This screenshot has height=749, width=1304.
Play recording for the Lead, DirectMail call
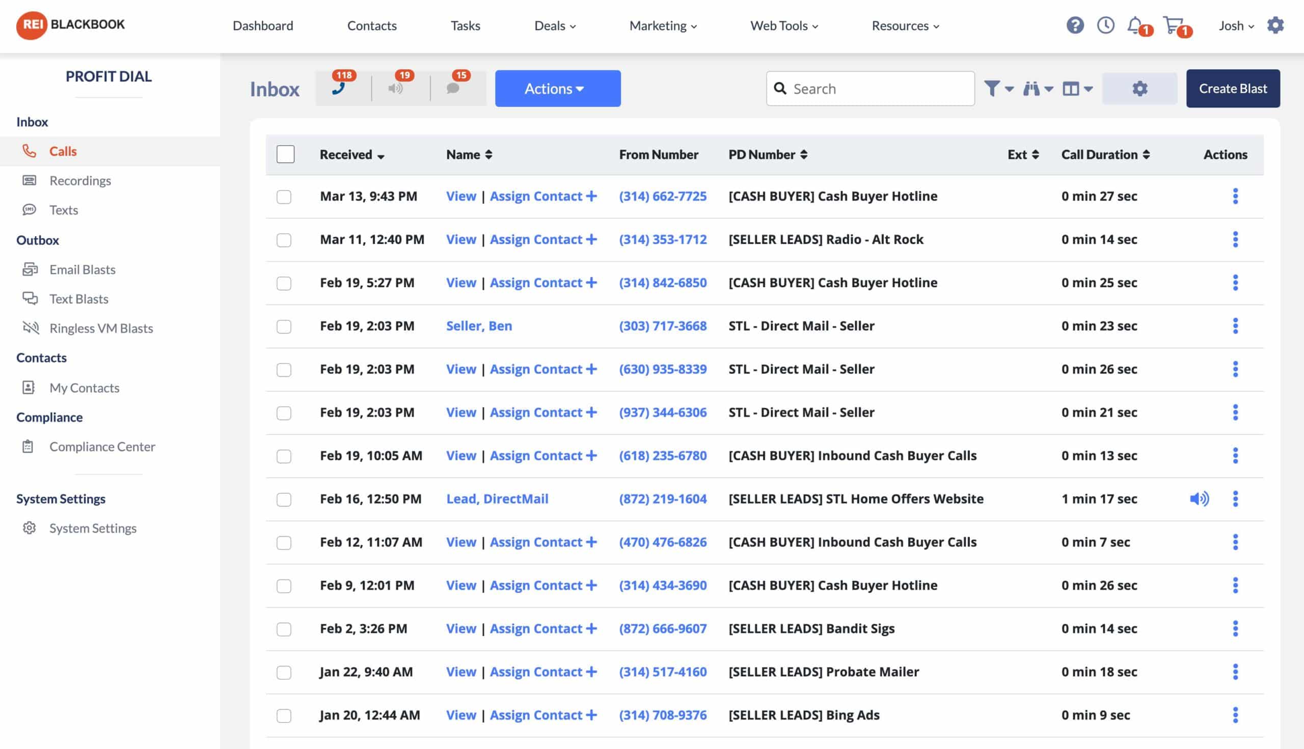pyautogui.click(x=1200, y=498)
